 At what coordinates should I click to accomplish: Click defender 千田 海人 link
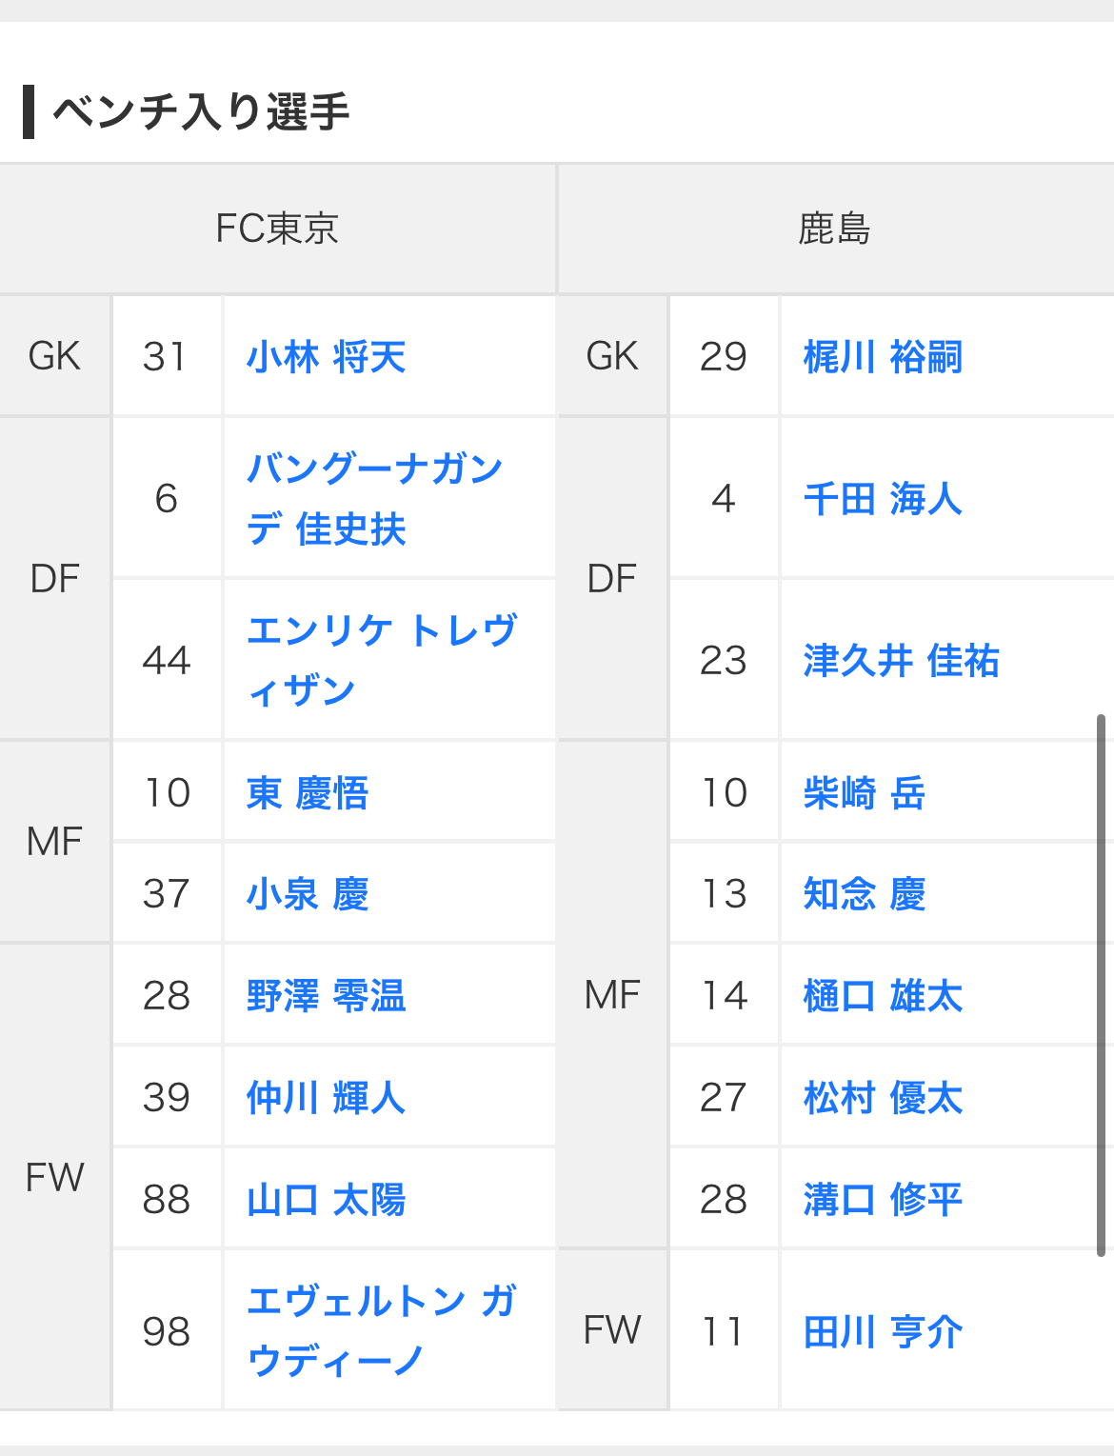tap(883, 498)
